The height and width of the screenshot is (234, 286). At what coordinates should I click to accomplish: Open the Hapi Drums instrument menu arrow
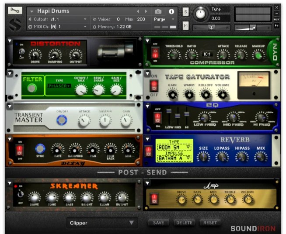(32, 11)
